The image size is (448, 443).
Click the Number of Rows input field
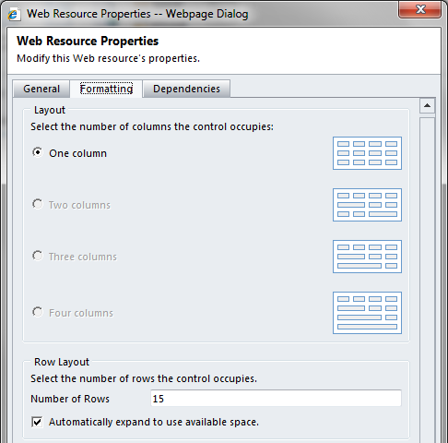point(276,399)
